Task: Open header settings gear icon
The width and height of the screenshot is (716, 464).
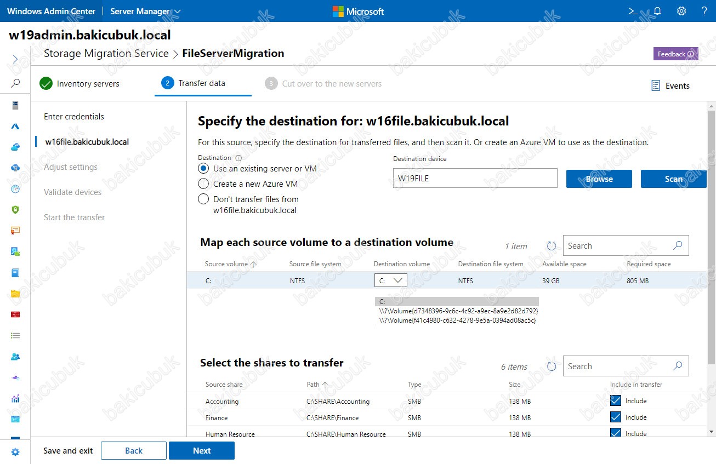Action: [681, 11]
